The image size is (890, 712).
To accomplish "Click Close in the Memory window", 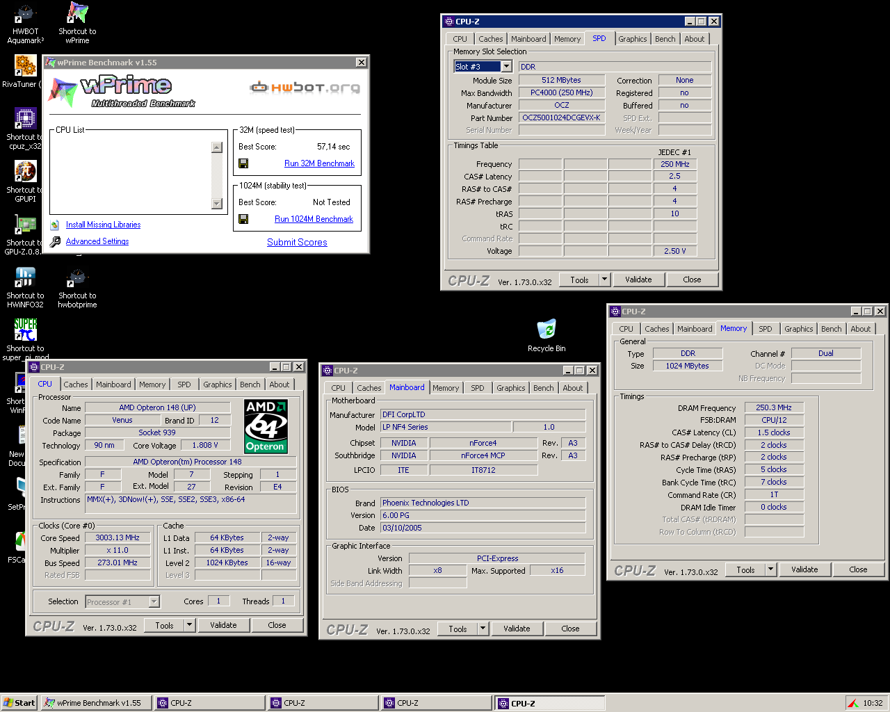I will click(858, 569).
